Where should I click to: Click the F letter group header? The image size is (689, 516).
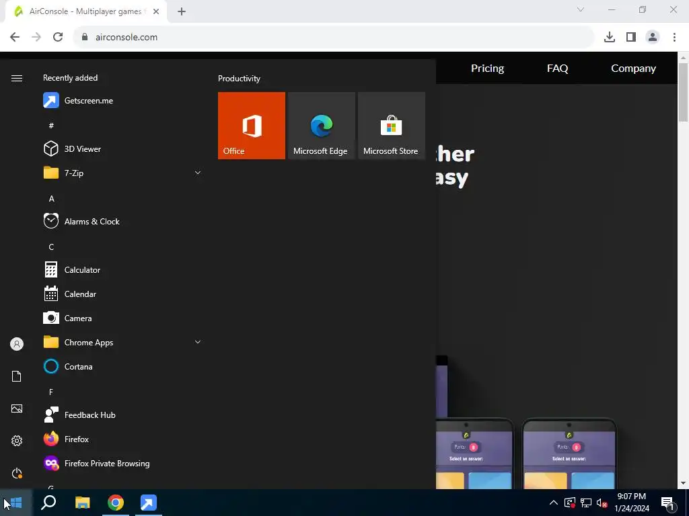click(51, 392)
